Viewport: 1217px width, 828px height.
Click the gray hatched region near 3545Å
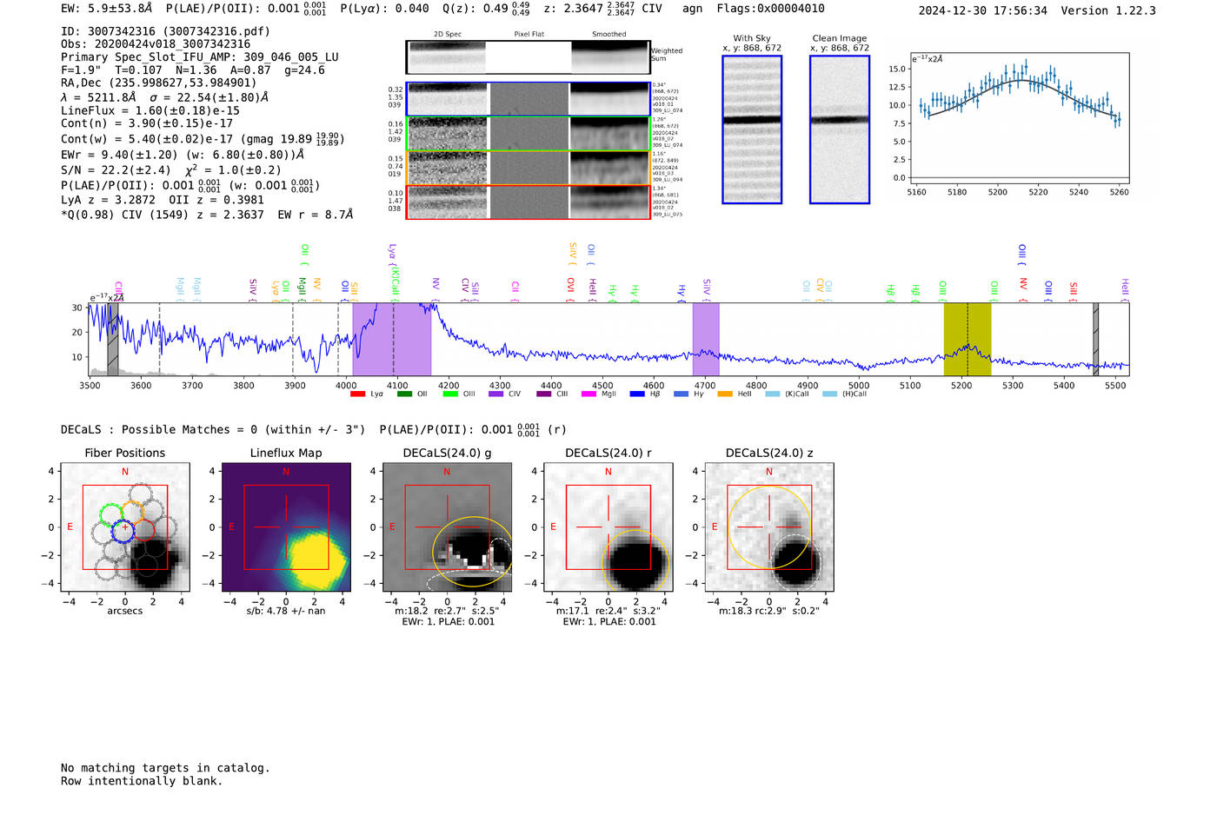click(x=112, y=339)
